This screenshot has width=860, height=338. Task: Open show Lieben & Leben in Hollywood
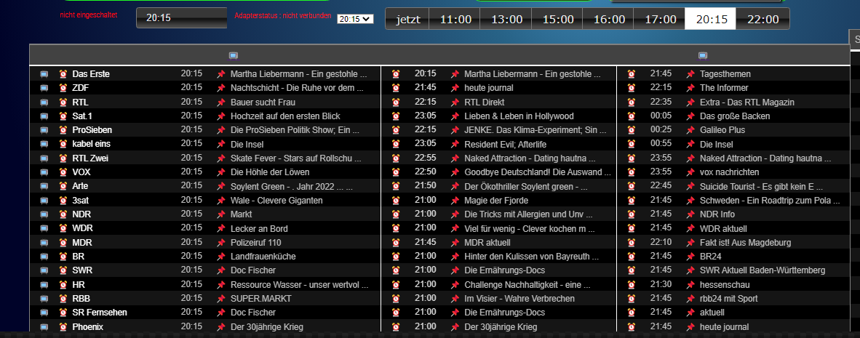519,116
